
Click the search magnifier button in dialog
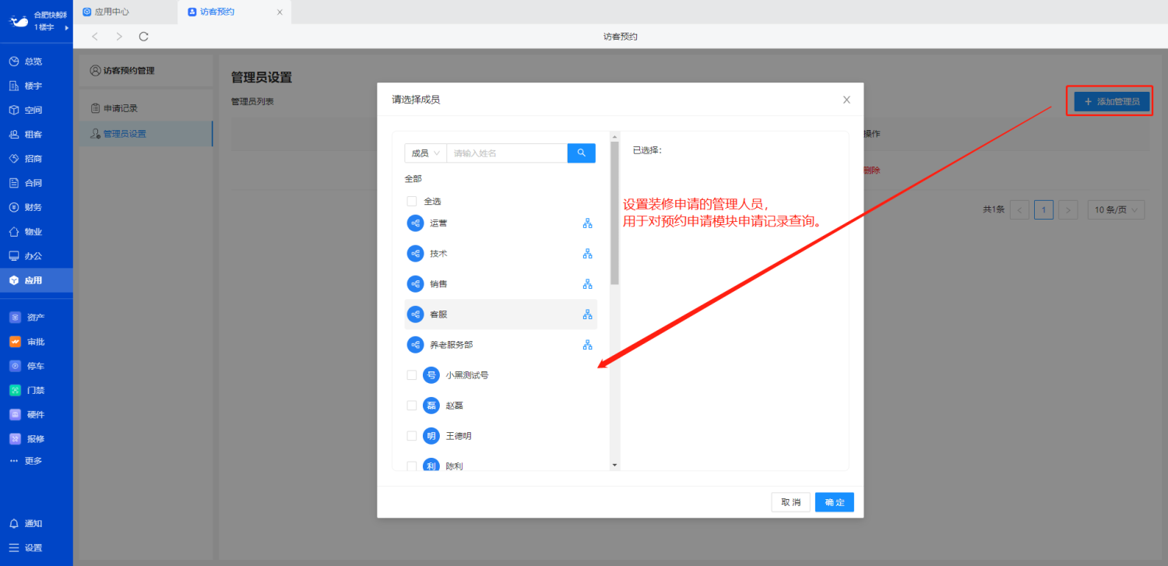pos(582,153)
